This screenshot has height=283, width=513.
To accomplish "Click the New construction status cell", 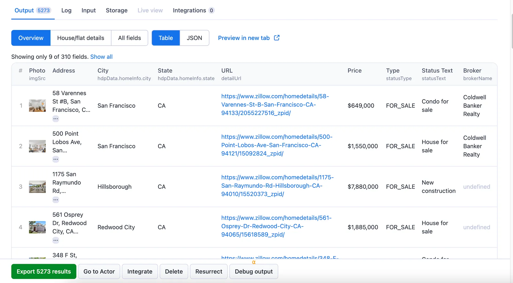I will pos(439,187).
